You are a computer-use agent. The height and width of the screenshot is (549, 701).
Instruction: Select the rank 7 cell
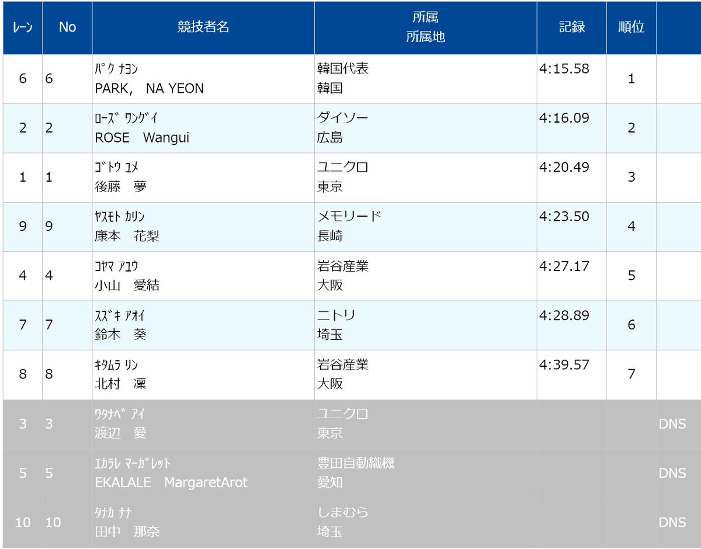pos(631,375)
